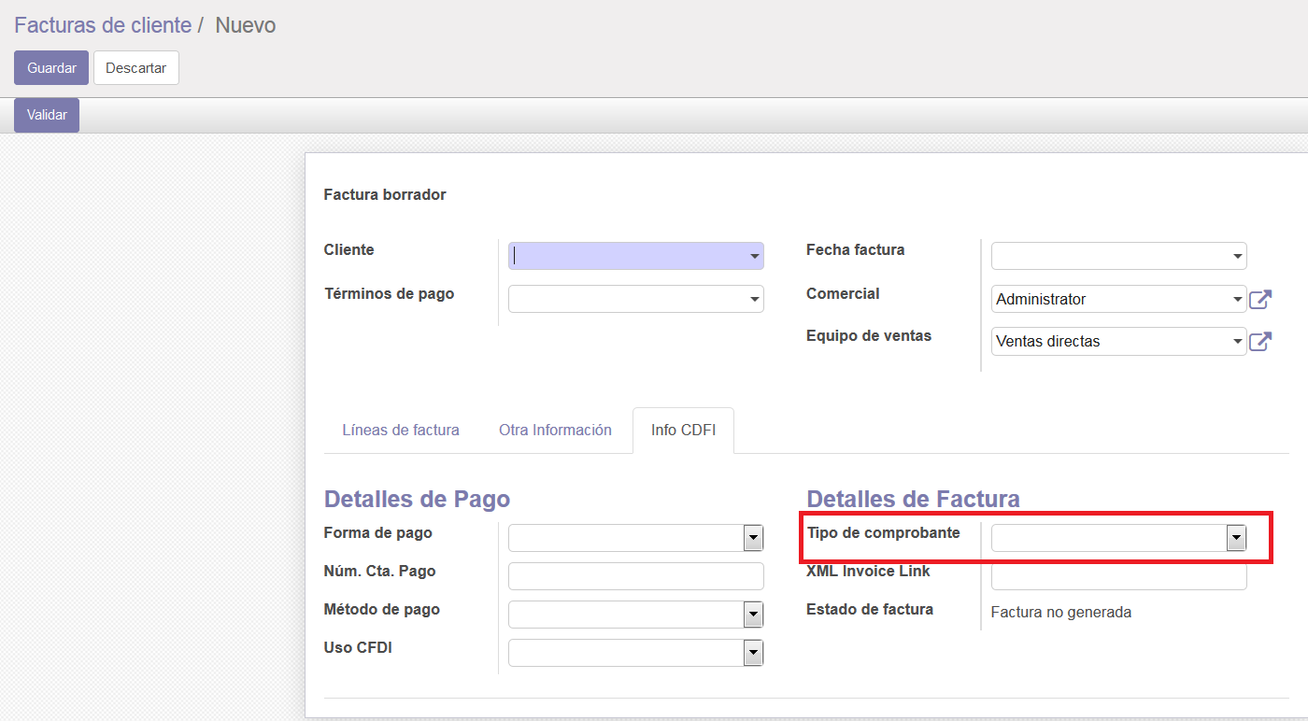This screenshot has width=1308, height=721.
Task: Click the Validar button
Action: point(47,115)
